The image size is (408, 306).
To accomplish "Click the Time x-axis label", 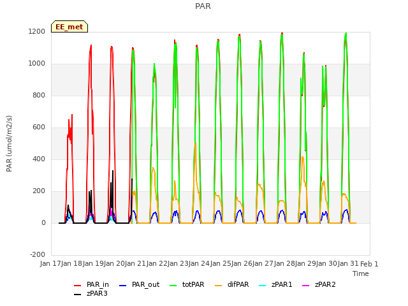I will click(361, 273).
